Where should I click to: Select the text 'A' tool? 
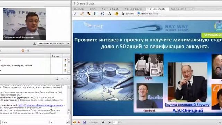[110, 14]
